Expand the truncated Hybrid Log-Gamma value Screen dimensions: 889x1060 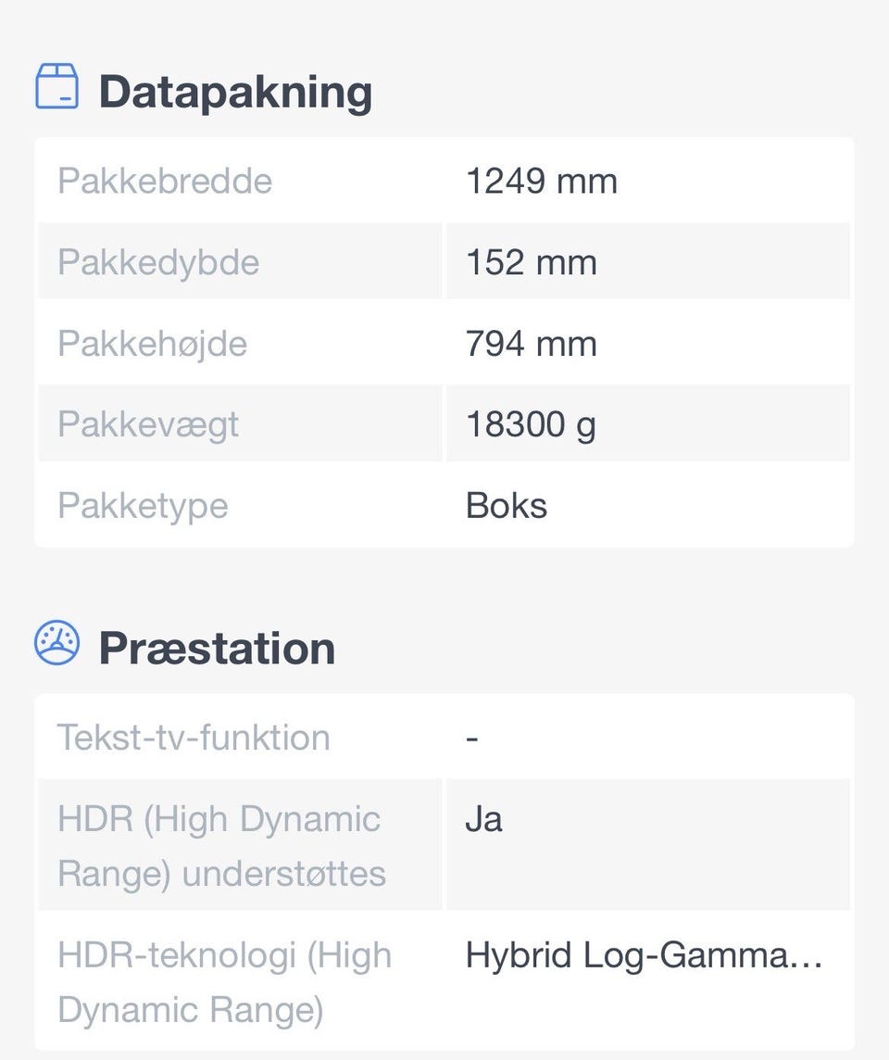(644, 955)
